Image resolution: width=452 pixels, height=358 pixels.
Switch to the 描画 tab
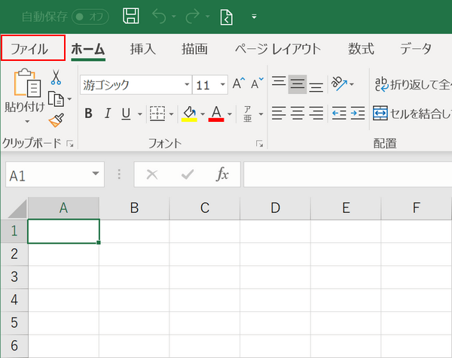point(194,49)
